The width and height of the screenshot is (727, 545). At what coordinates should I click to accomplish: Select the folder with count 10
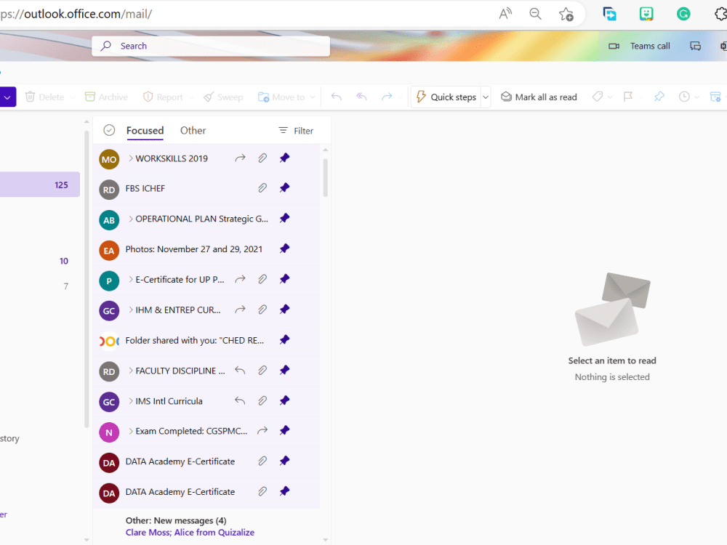coord(40,261)
